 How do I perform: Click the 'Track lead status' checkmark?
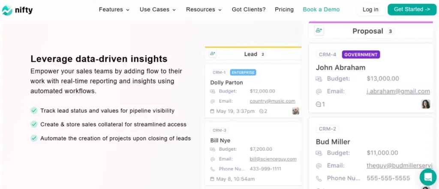(x=34, y=111)
